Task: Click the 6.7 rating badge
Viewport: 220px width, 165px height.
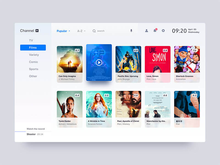Action: point(77,51)
